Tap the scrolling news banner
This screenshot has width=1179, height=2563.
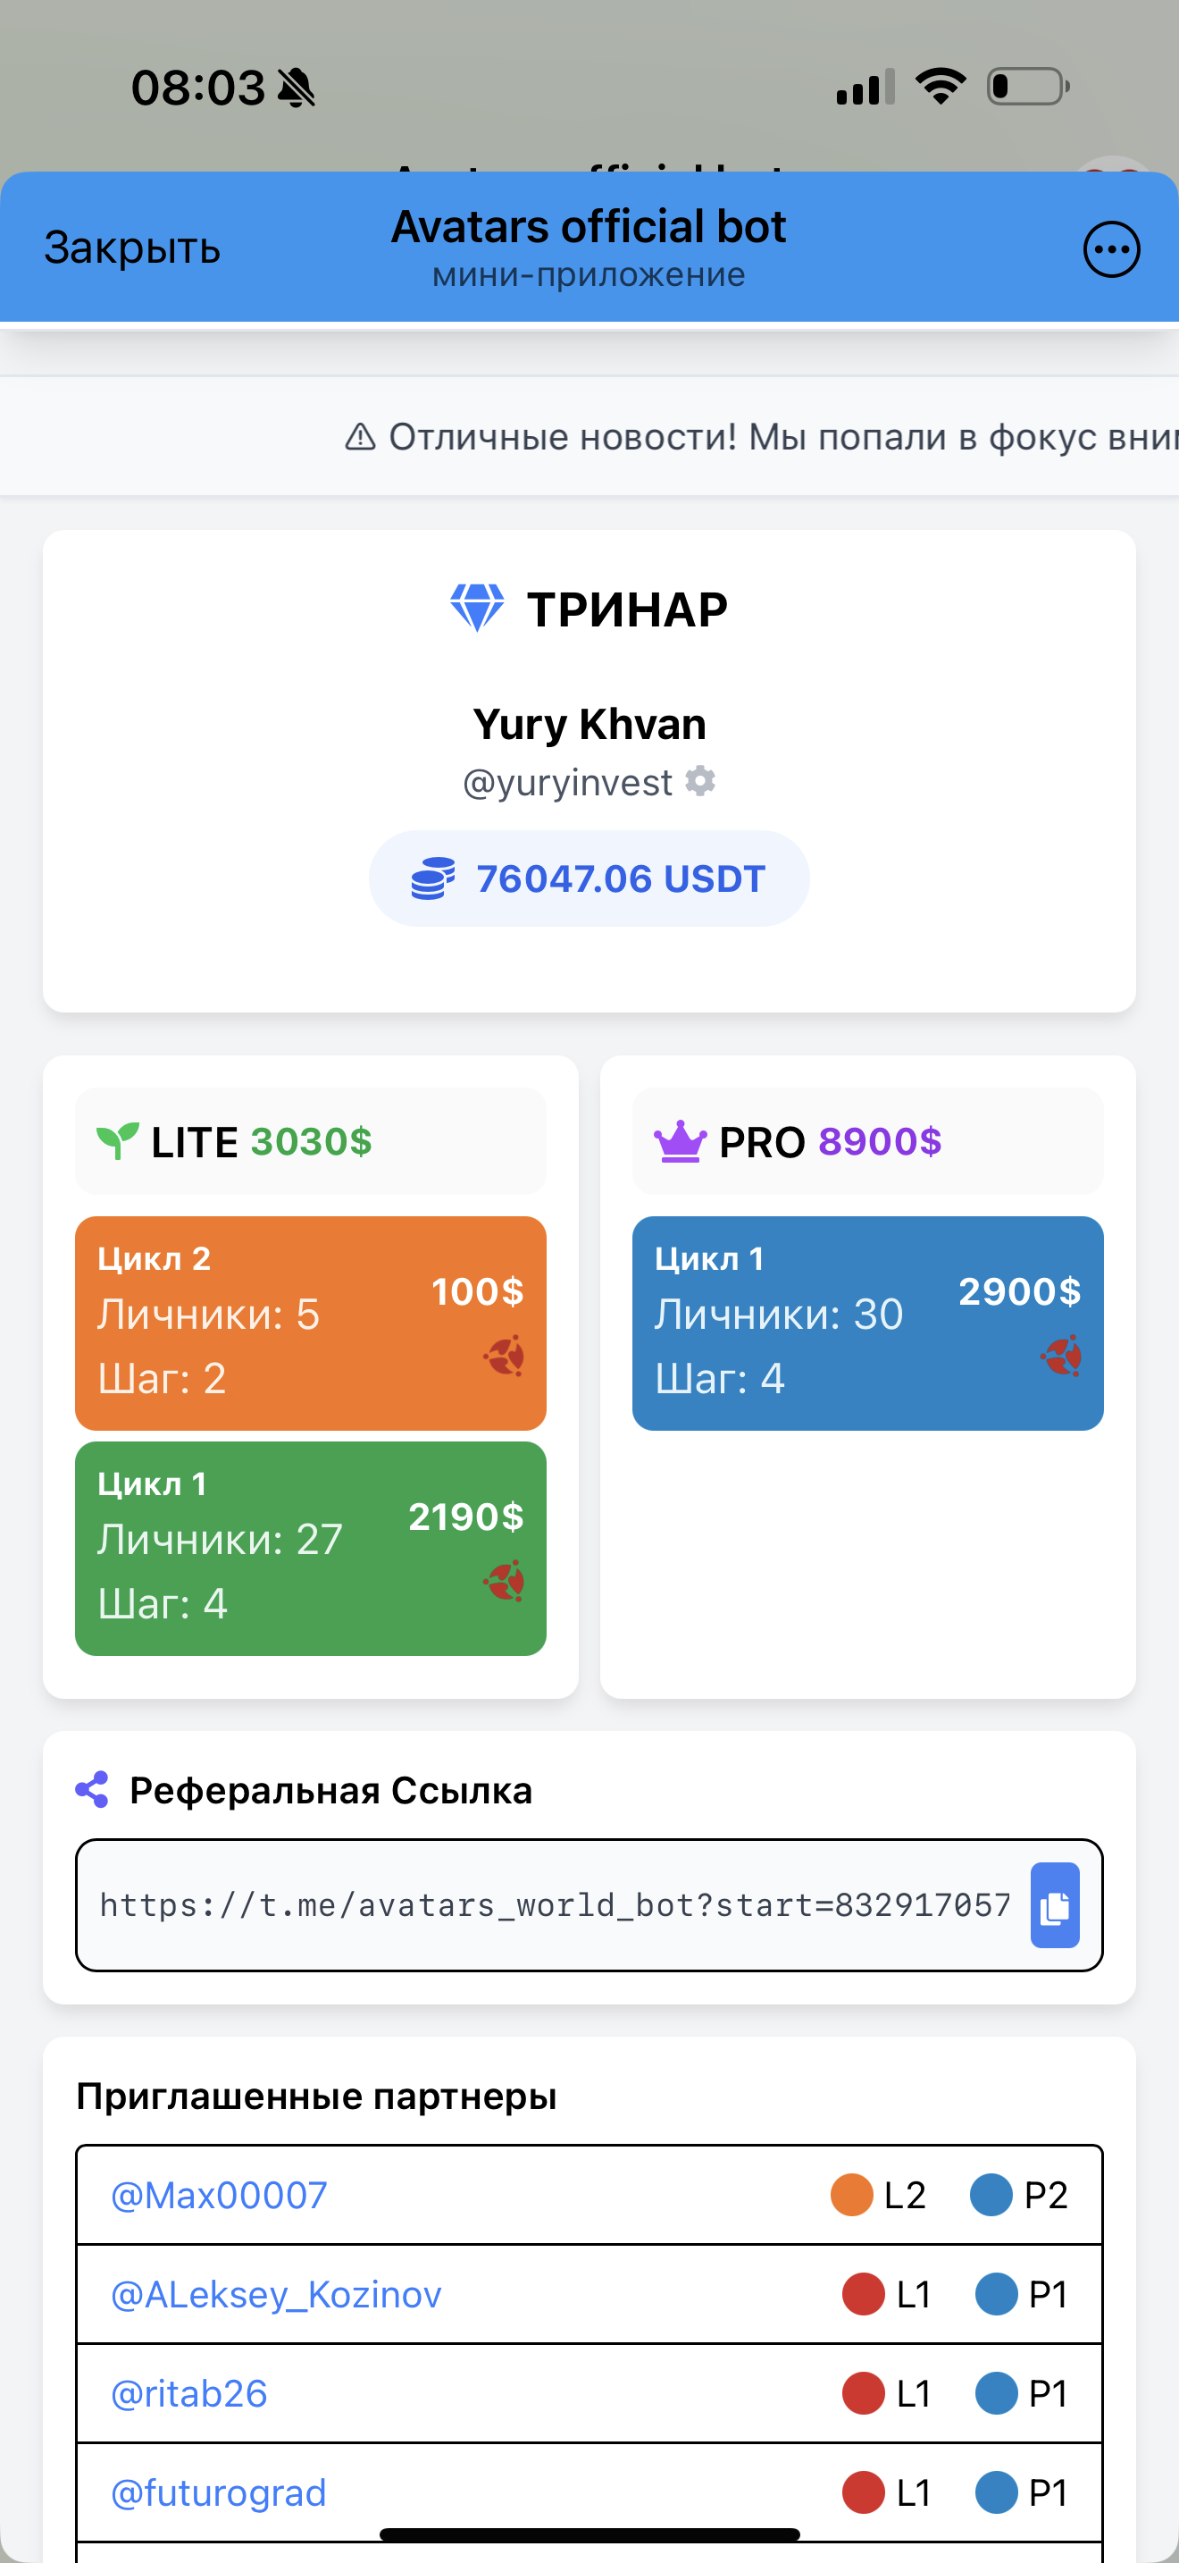pyautogui.click(x=589, y=436)
